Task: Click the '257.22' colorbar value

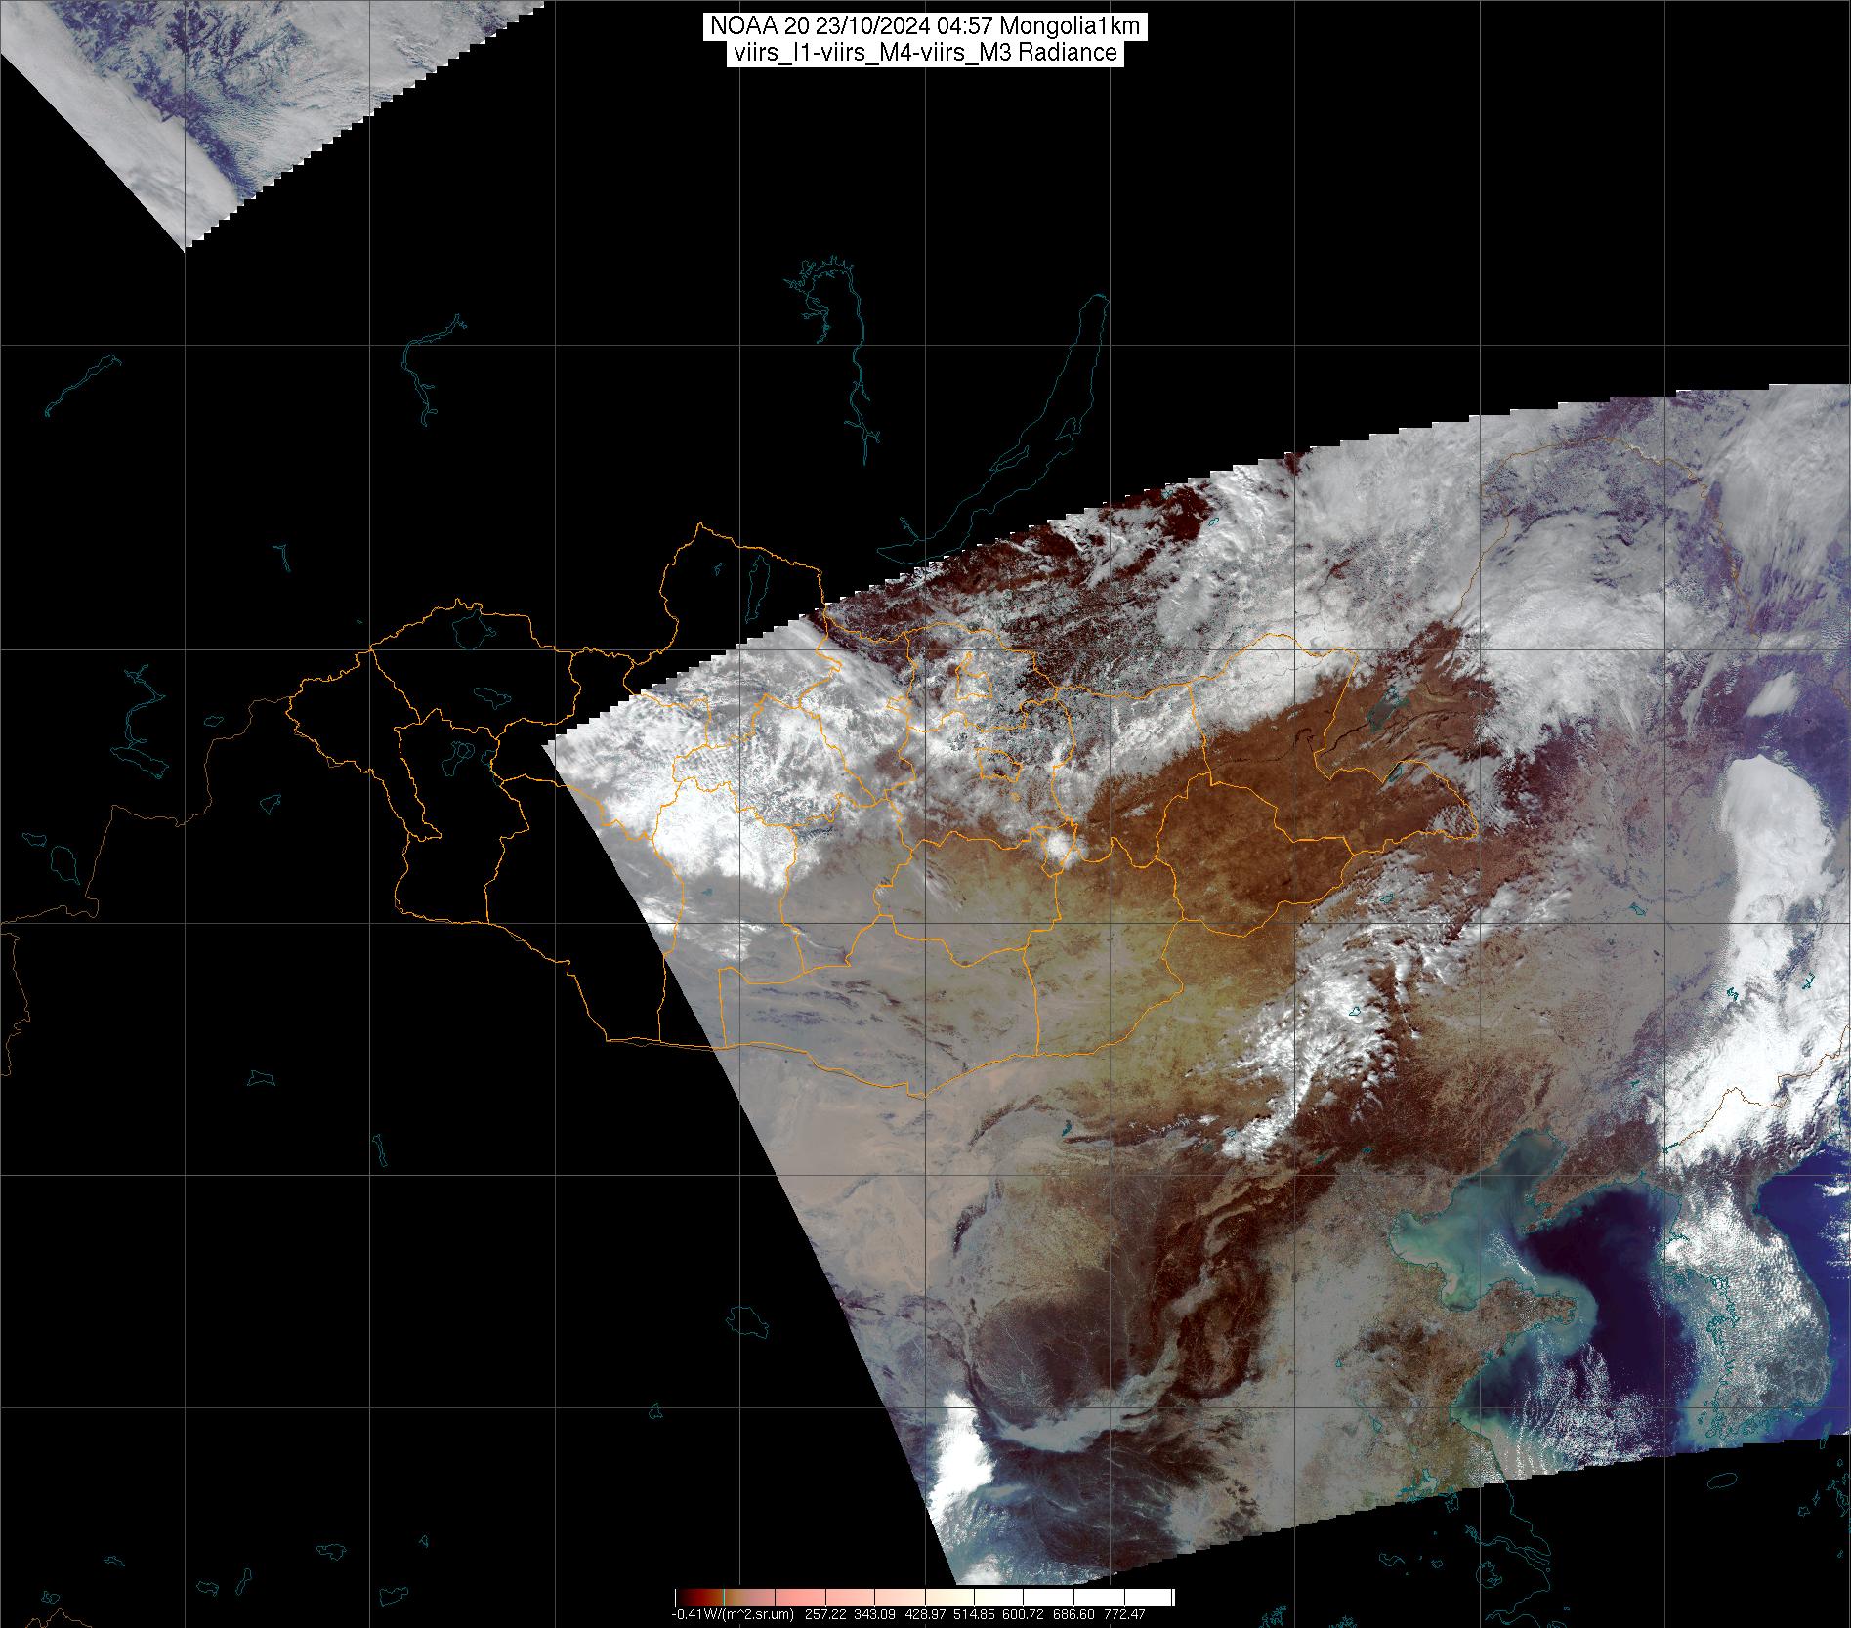Action: click(x=825, y=1614)
